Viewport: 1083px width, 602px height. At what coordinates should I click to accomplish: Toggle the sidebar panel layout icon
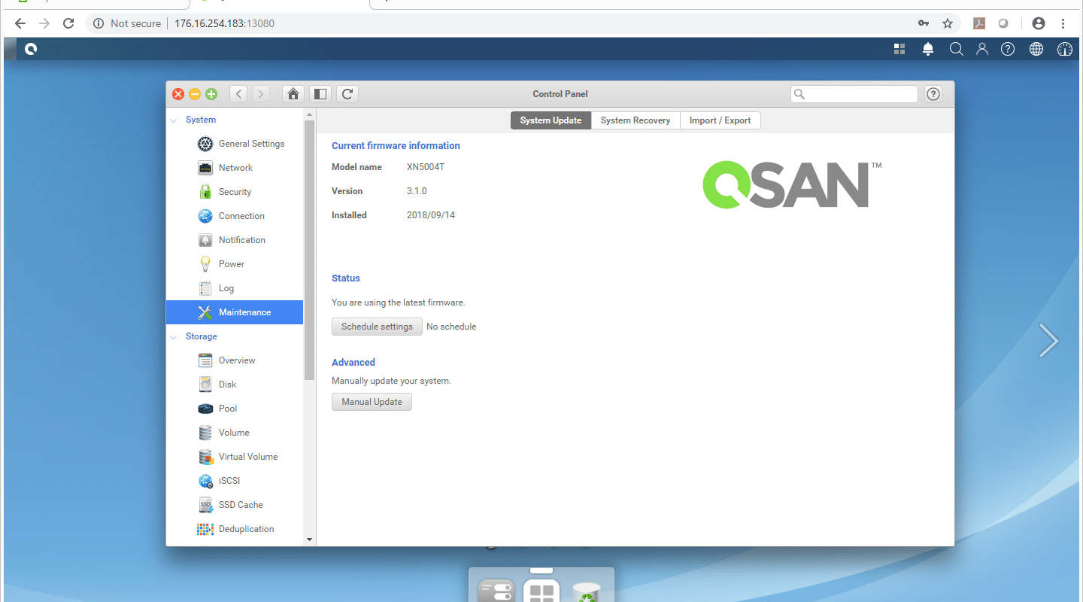pos(320,94)
